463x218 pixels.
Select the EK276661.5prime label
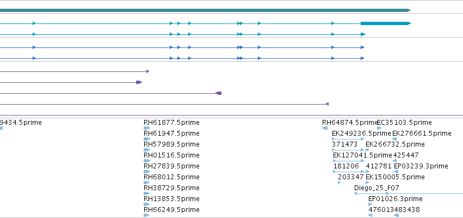422,134
